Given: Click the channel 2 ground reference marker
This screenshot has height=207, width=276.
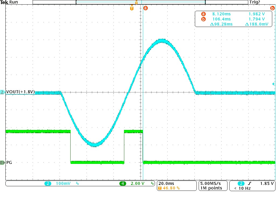Looking at the screenshot, I should pyautogui.click(x=2, y=92).
